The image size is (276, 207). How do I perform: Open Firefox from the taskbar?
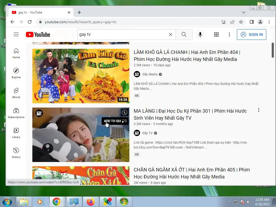click(x=91, y=202)
